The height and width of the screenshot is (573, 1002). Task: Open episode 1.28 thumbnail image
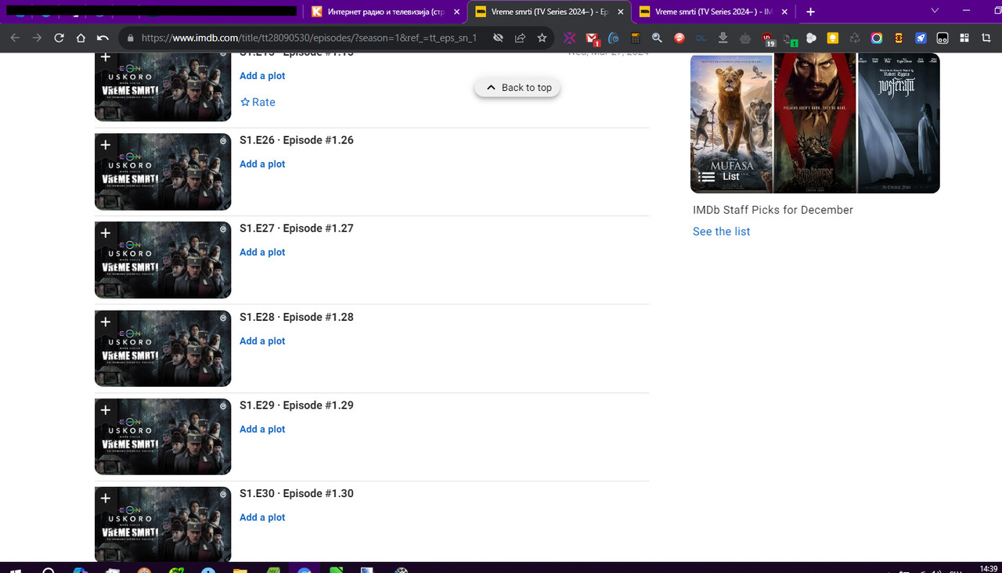(163, 348)
